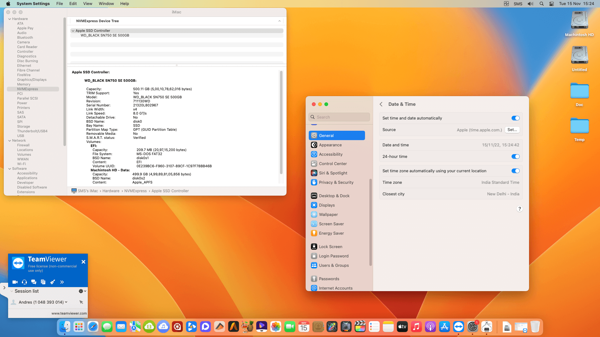Click the TeamViewer video camera icon
Screen dimensions: 600x337
(15, 282)
